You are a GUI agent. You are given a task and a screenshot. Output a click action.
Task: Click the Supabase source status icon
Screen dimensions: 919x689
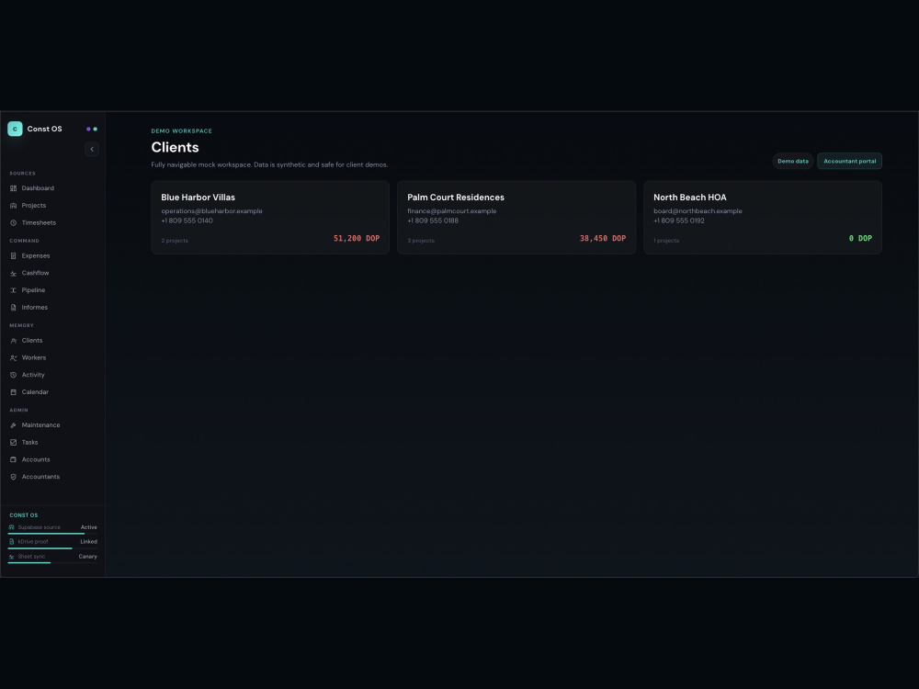(x=12, y=527)
